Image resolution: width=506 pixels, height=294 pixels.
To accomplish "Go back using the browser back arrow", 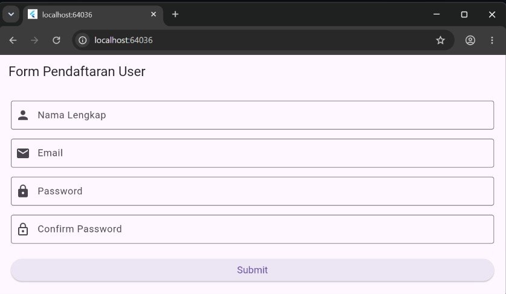I will [x=13, y=40].
